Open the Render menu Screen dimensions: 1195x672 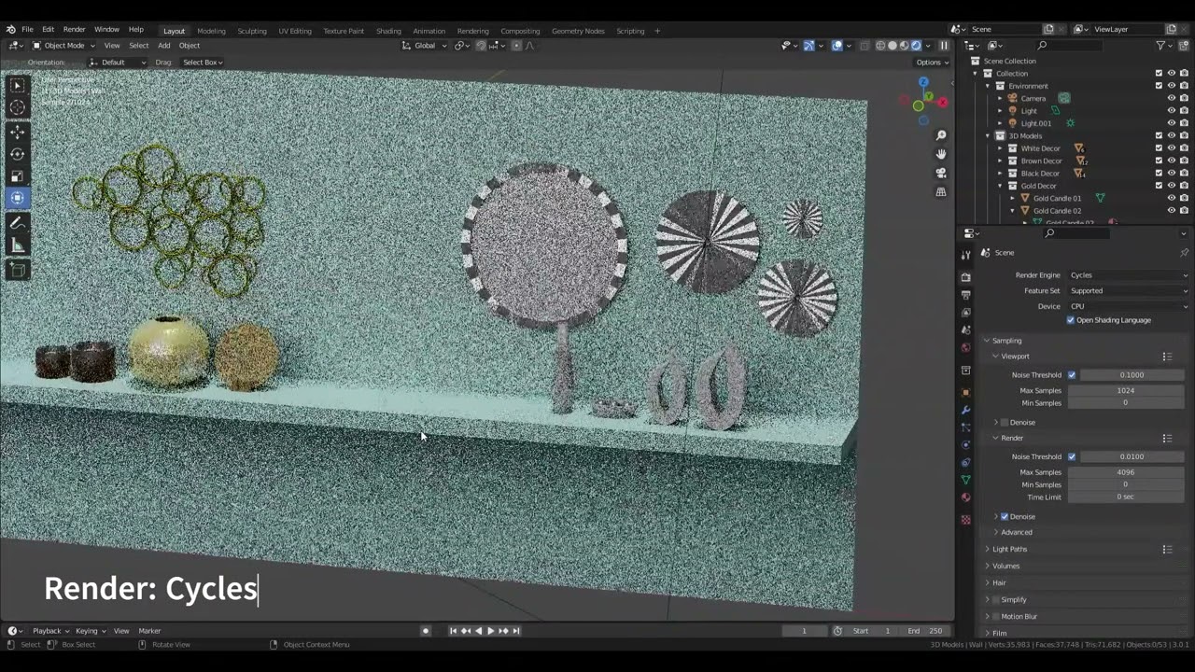(x=74, y=30)
